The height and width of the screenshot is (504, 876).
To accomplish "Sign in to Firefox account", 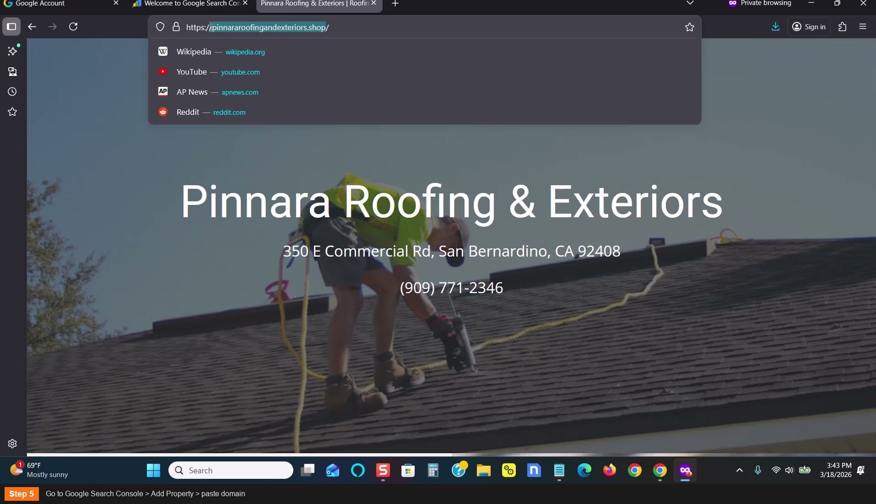I will [x=809, y=27].
